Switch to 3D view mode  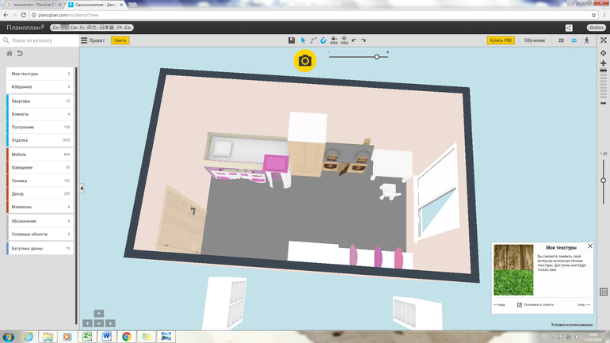(574, 40)
